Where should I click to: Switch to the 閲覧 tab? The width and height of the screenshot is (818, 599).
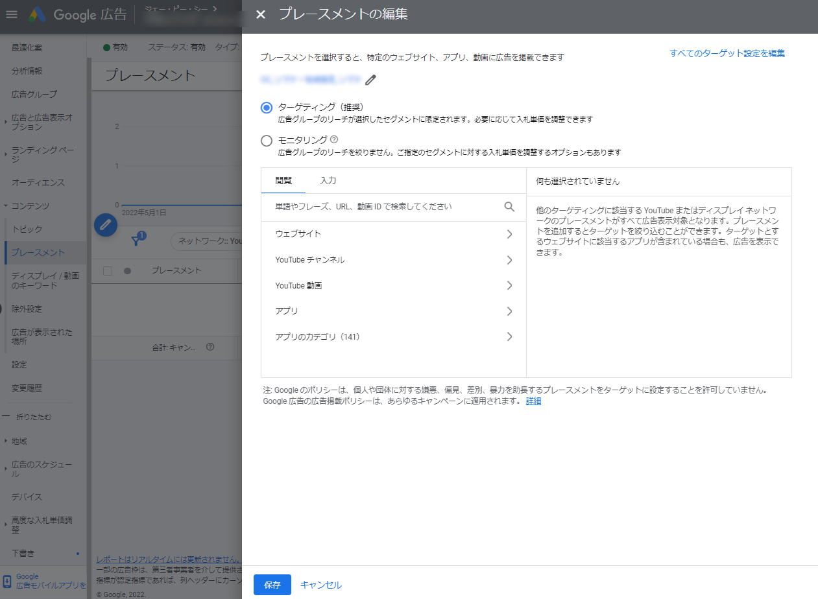point(283,181)
